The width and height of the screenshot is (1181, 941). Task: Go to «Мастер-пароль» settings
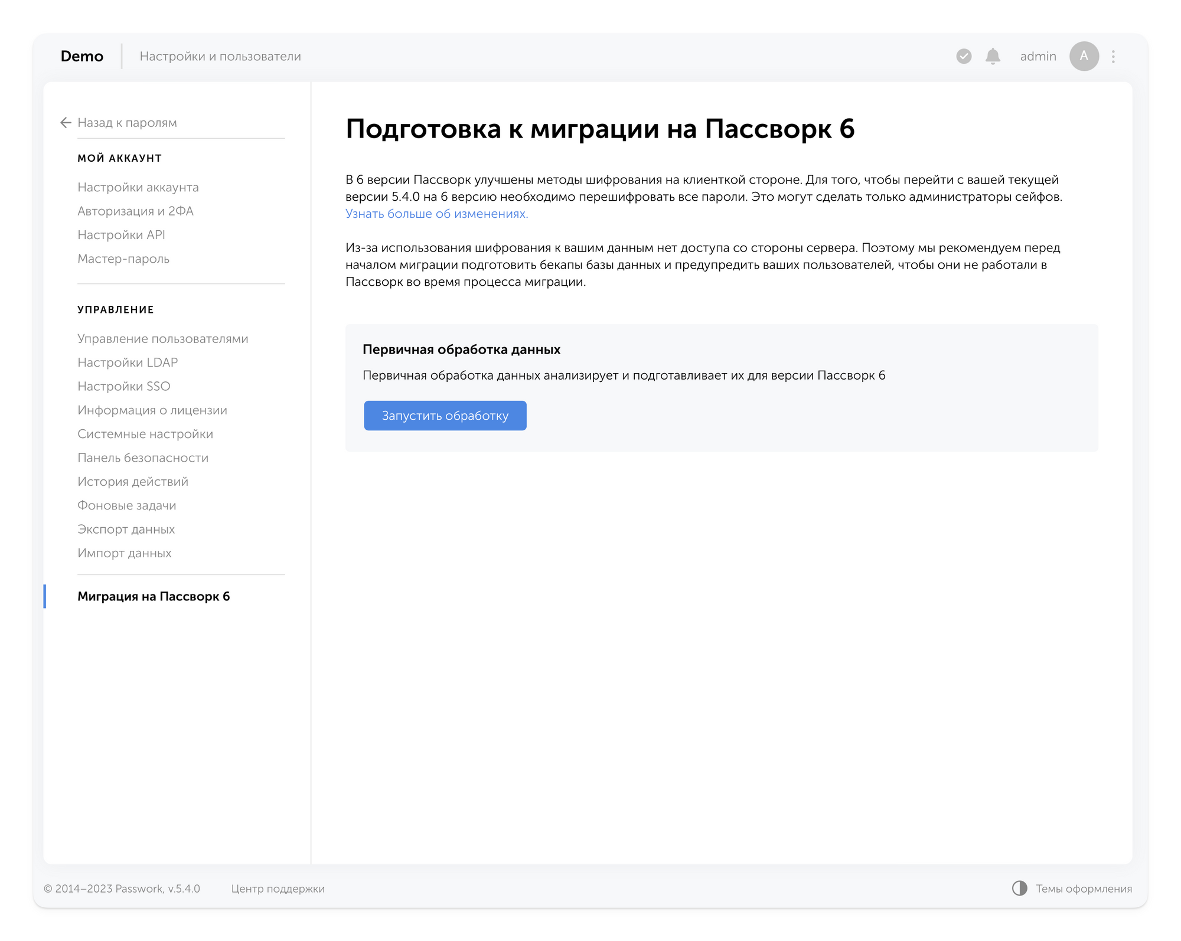coord(123,259)
